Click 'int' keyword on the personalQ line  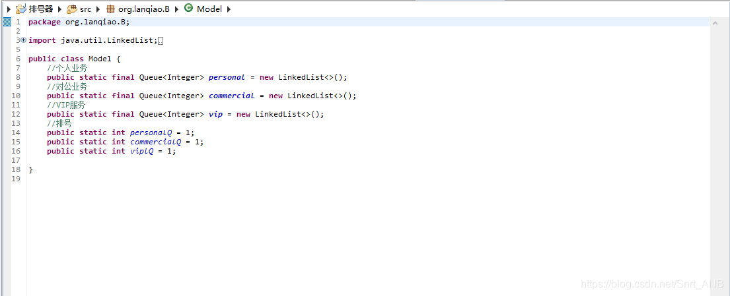(119, 133)
